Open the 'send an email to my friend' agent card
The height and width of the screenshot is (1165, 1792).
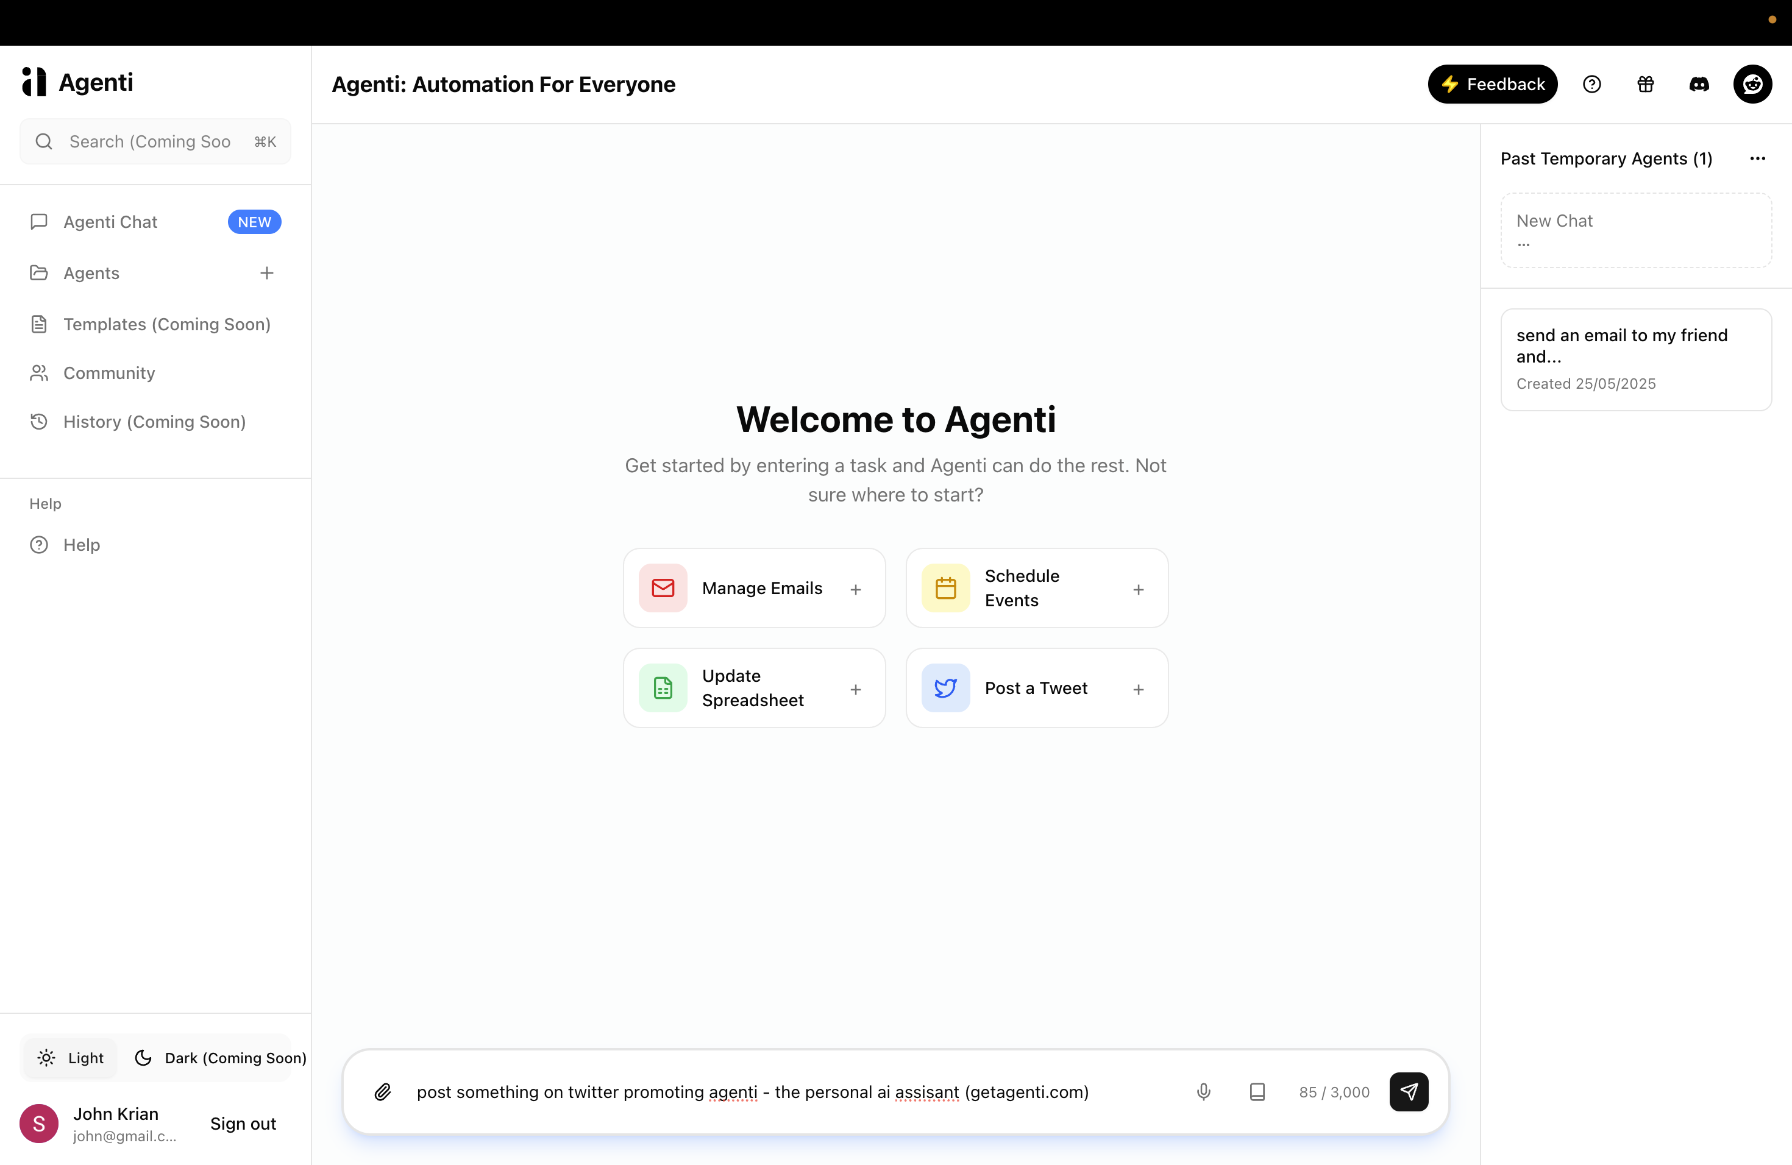coord(1635,359)
